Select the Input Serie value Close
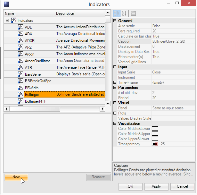The width and height of the screenshot is (197, 195). point(173,72)
